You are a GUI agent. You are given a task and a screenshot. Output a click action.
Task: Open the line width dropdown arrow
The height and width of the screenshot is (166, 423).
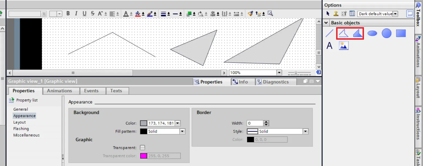click(x=168, y=14)
